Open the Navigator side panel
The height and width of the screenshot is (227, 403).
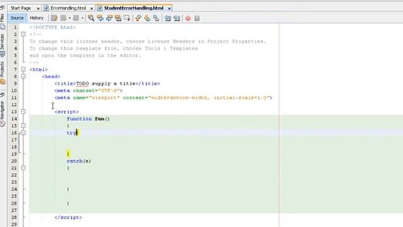coord(3,113)
